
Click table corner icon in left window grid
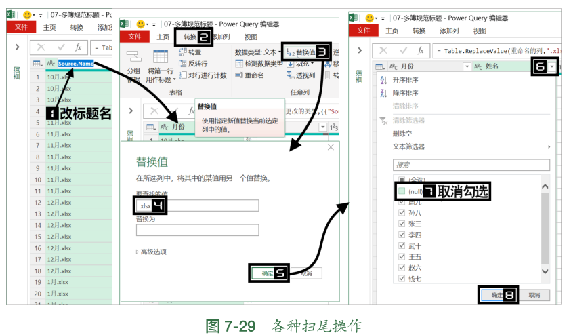tap(38, 64)
